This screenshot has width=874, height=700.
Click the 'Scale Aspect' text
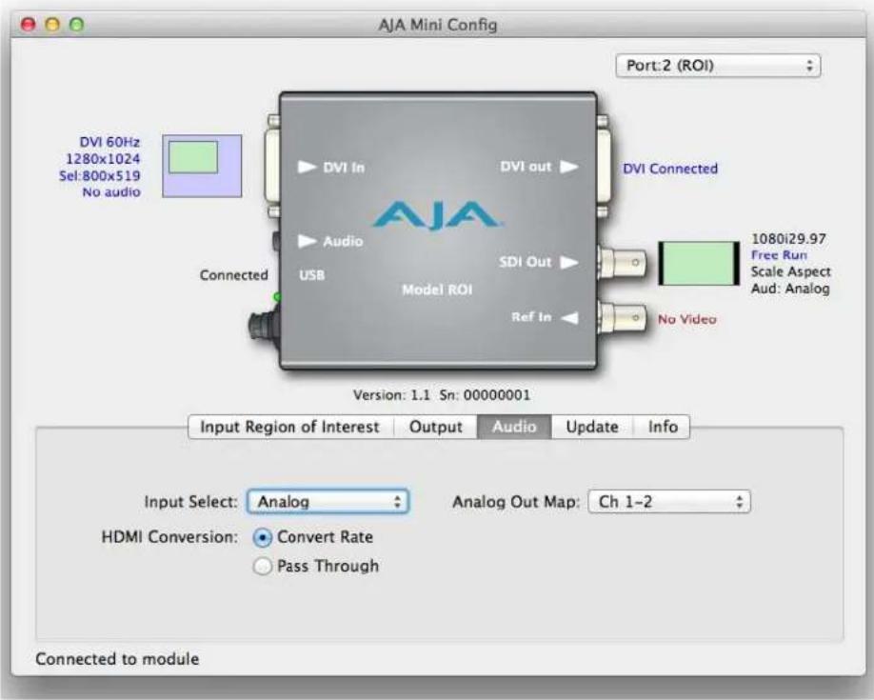point(790,271)
